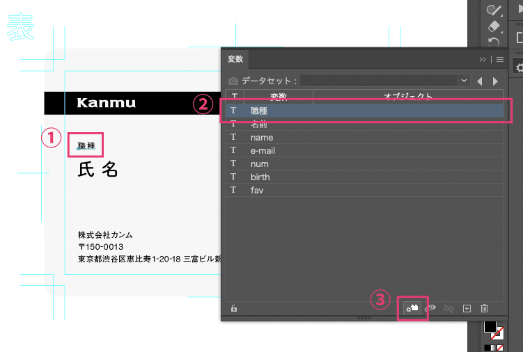Click the small Gradient mode button
The width and height of the screenshot is (523, 352).
pyautogui.click(x=494, y=349)
